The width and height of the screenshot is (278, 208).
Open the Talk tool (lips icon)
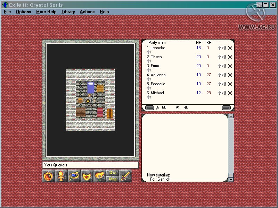[x=87, y=176]
